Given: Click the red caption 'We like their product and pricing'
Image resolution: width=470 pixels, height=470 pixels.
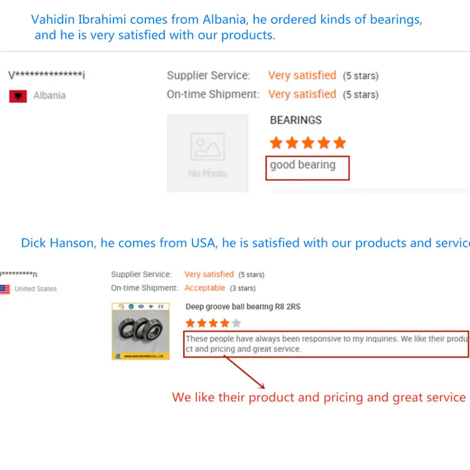Looking at the screenshot, I should coord(319,398).
